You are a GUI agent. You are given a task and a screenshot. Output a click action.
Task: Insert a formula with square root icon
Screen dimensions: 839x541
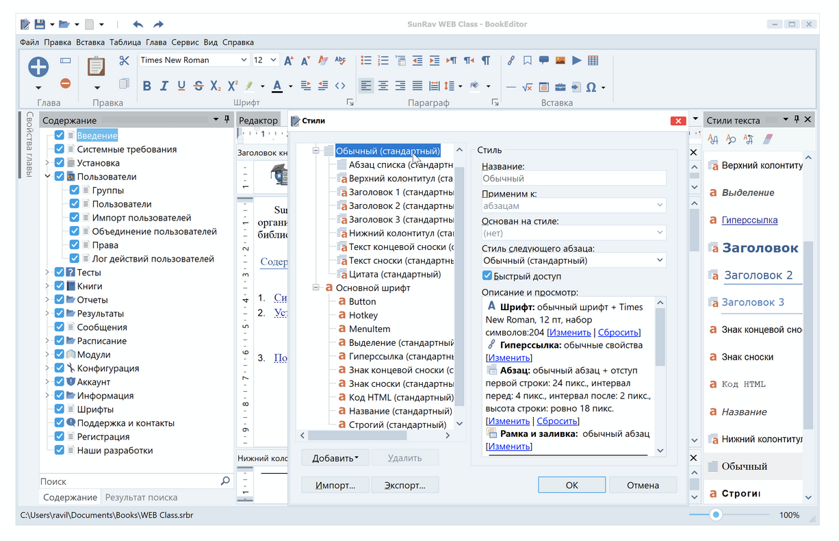527,87
